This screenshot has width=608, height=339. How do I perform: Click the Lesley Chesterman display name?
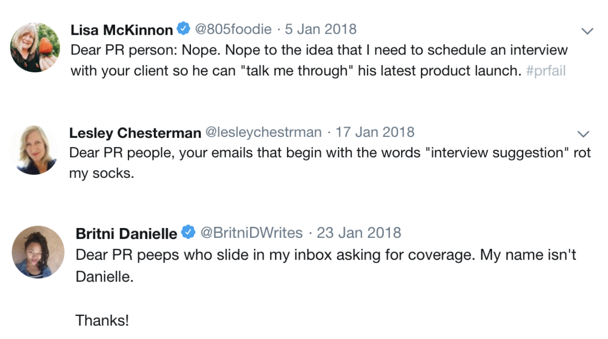click(135, 133)
